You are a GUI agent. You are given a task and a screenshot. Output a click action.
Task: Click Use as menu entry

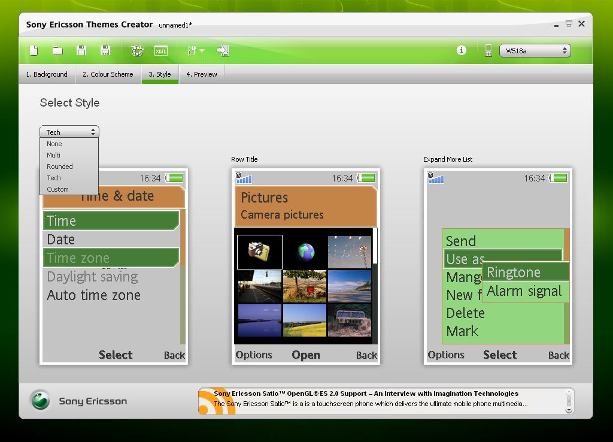(466, 259)
